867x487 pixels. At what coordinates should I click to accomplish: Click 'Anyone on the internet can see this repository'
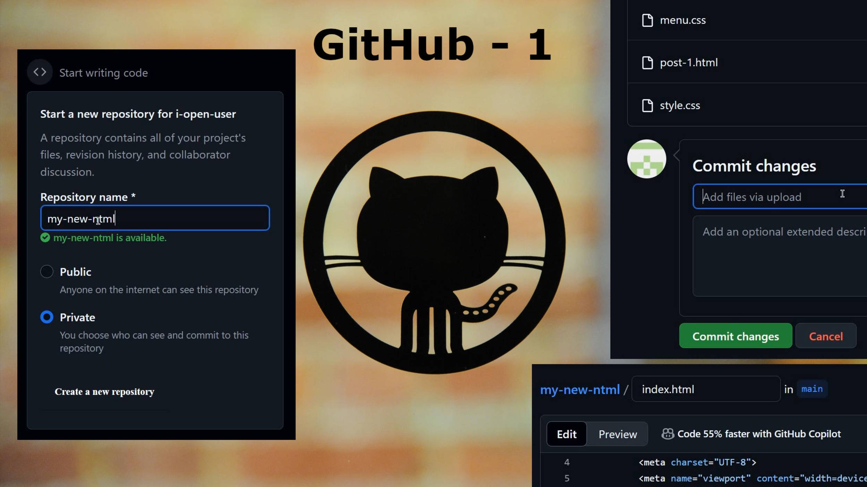tap(159, 290)
